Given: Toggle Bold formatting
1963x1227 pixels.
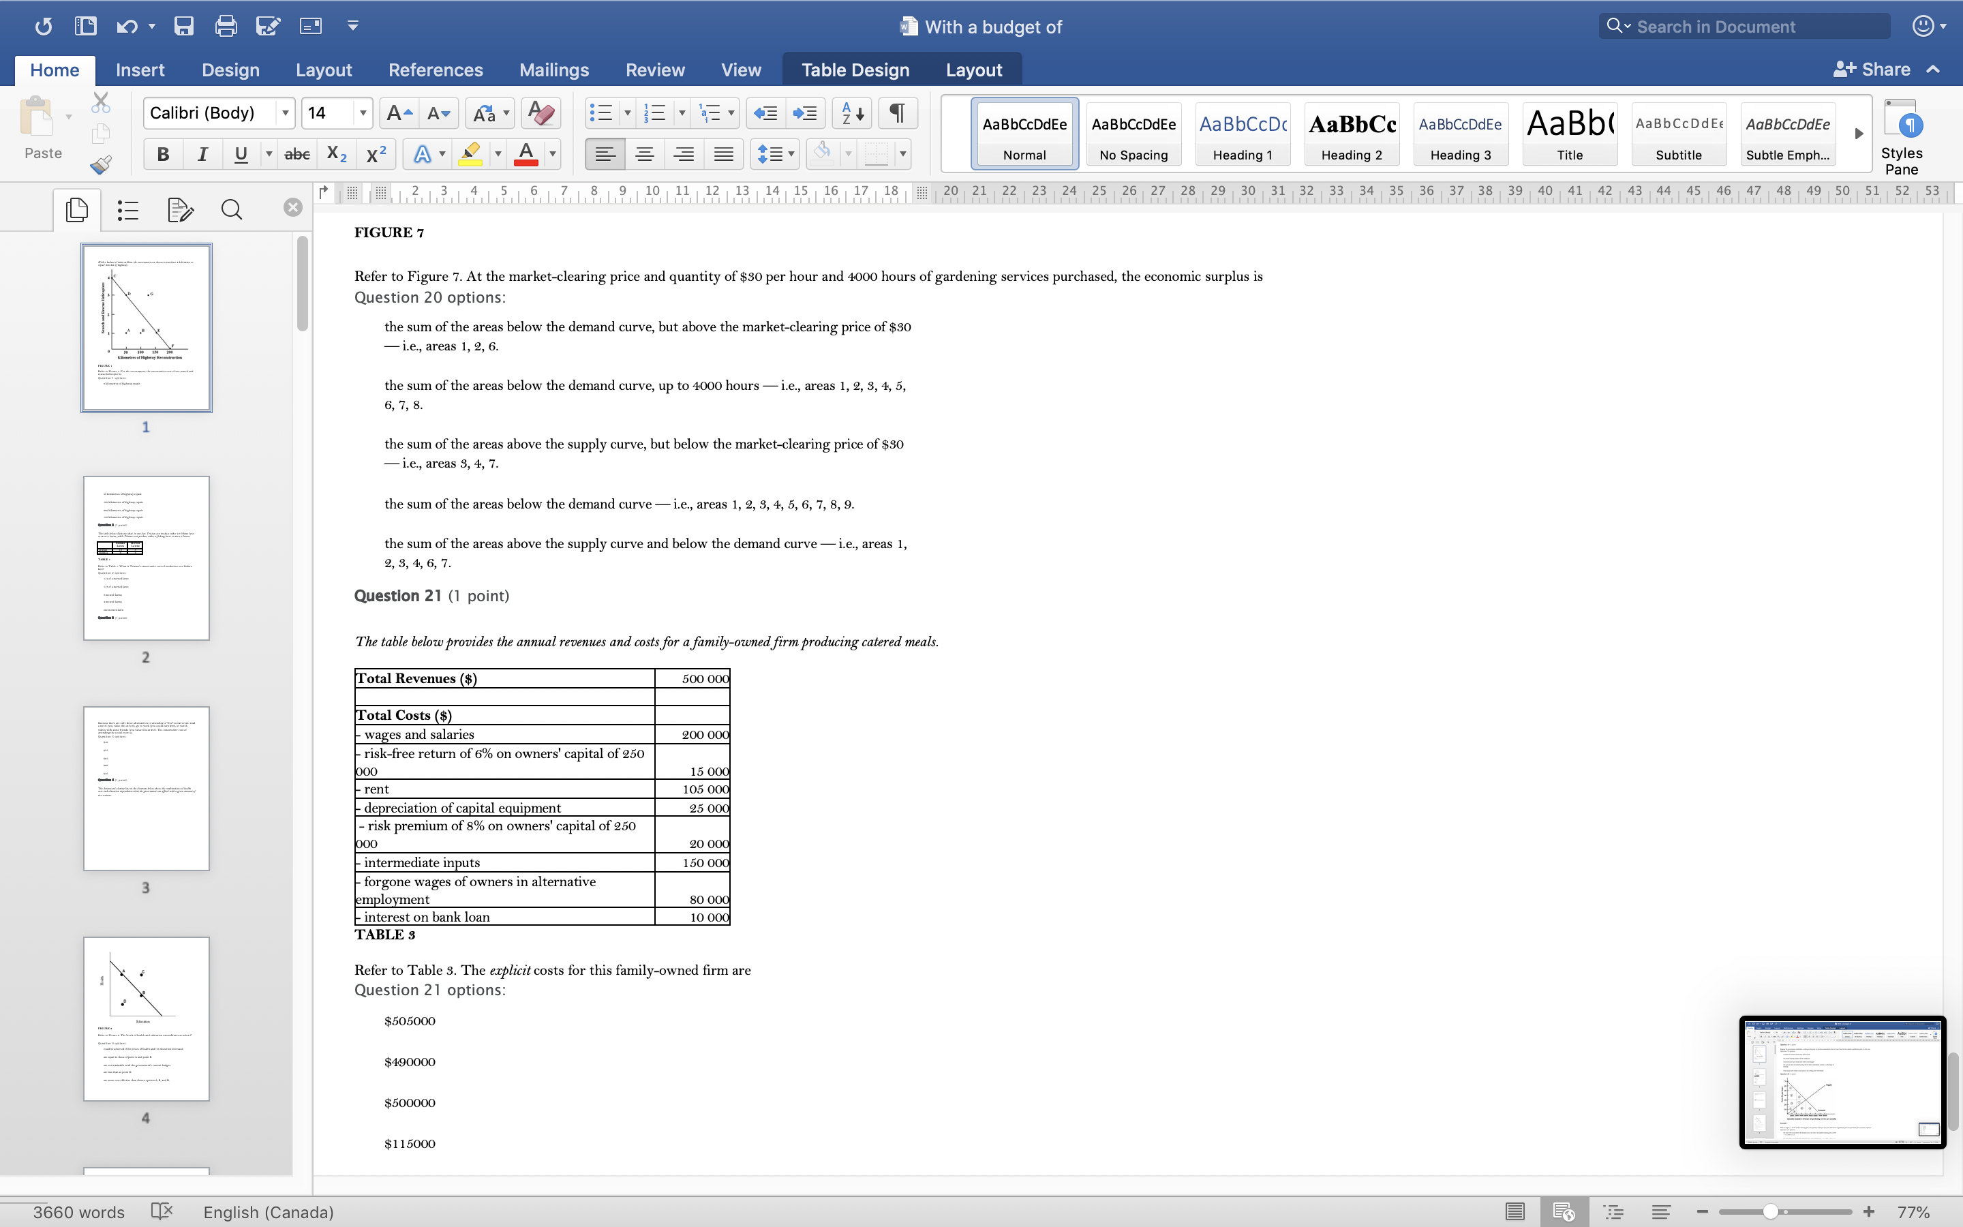Looking at the screenshot, I should 163,154.
